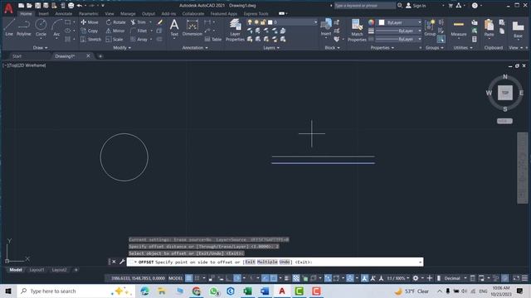Open the Insert ribbon tab
This screenshot has width=531, height=298.
pos(43,14)
